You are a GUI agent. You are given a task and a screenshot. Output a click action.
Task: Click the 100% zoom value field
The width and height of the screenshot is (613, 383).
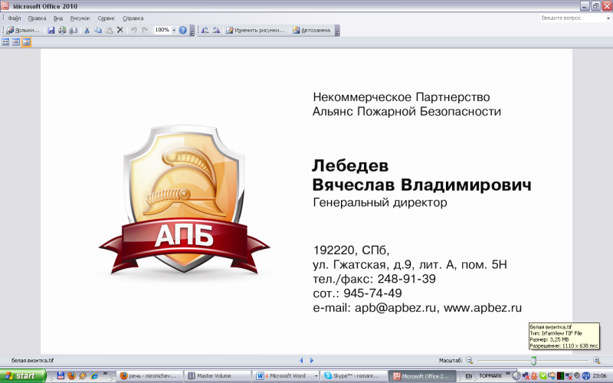coord(162,30)
